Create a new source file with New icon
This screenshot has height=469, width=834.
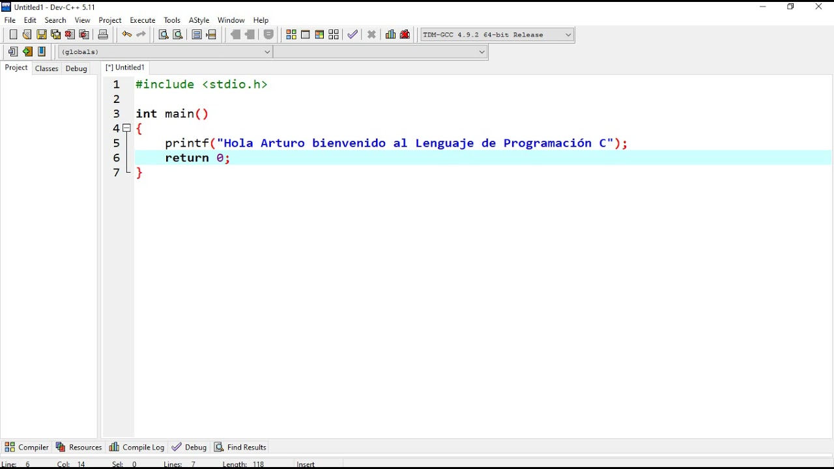(13, 35)
